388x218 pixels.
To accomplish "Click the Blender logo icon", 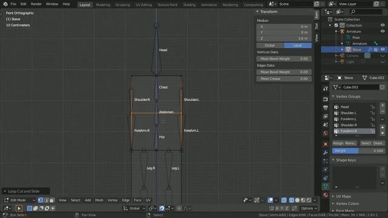I will [5, 4].
